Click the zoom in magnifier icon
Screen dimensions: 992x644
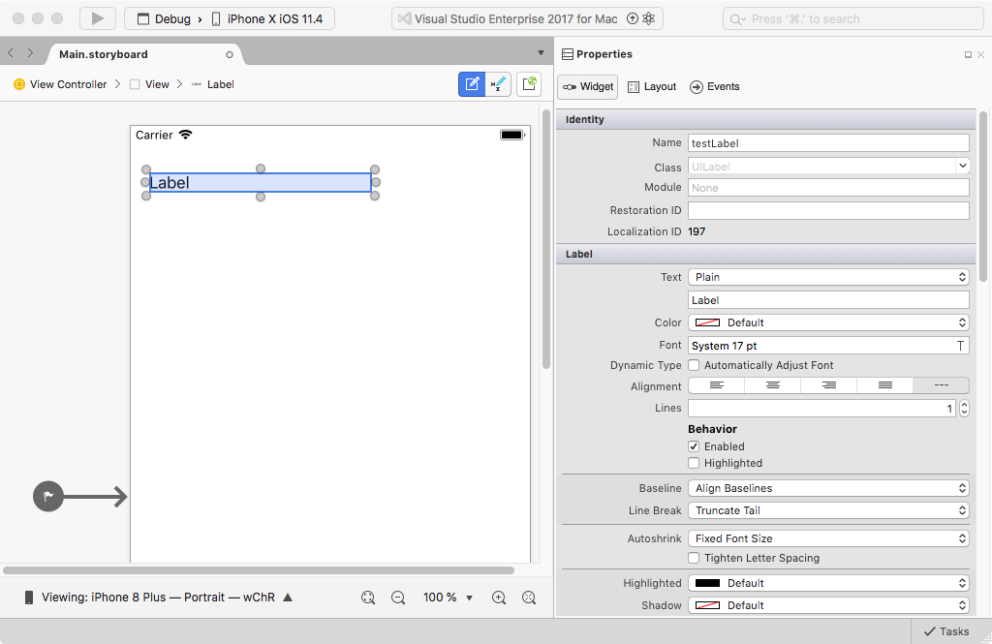[x=499, y=598]
